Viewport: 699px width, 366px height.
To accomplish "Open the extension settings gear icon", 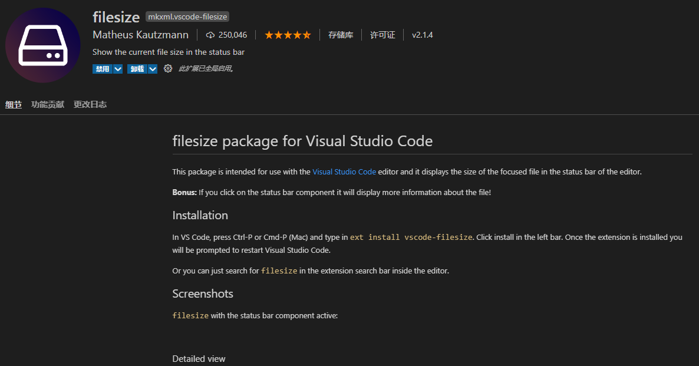I will (x=167, y=68).
